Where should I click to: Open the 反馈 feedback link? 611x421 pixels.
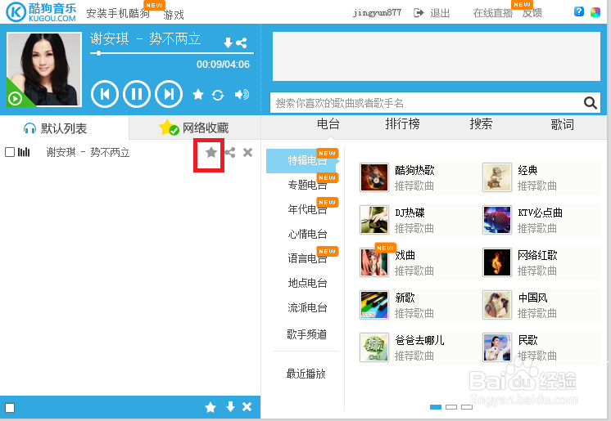tap(532, 13)
